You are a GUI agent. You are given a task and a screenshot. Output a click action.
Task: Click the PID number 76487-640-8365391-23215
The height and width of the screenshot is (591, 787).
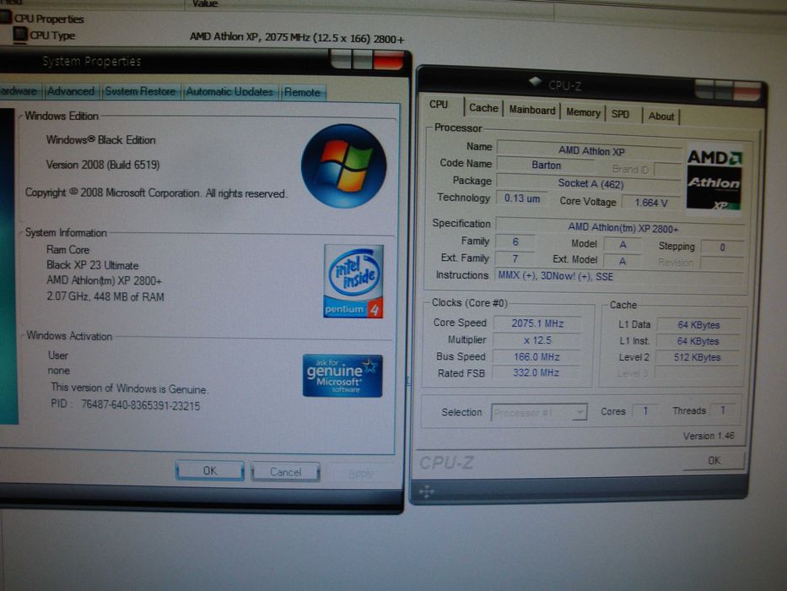point(141,405)
